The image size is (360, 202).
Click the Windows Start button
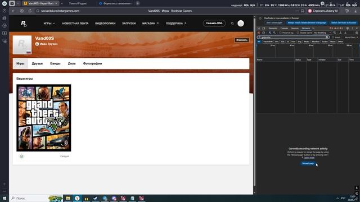(4, 198)
